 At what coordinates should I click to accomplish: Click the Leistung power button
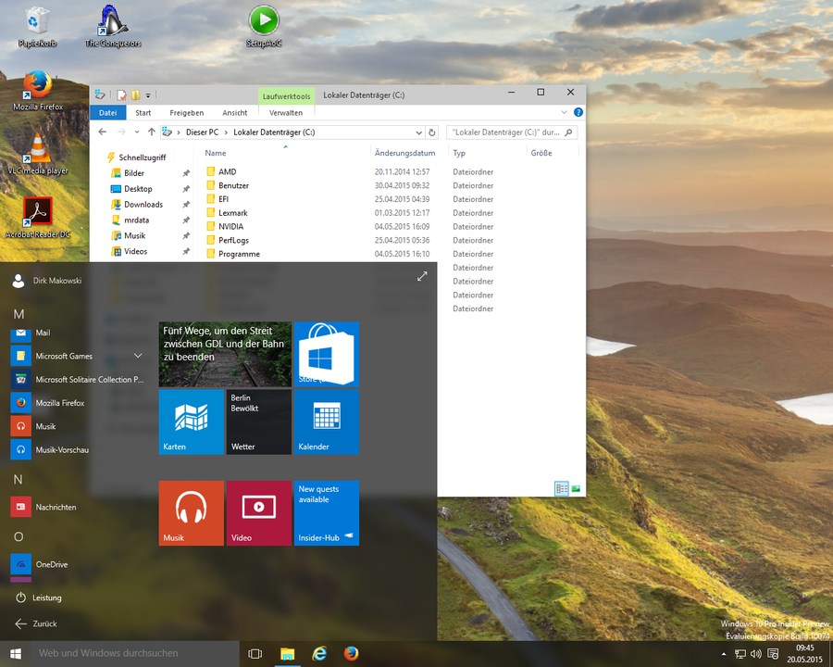38,598
